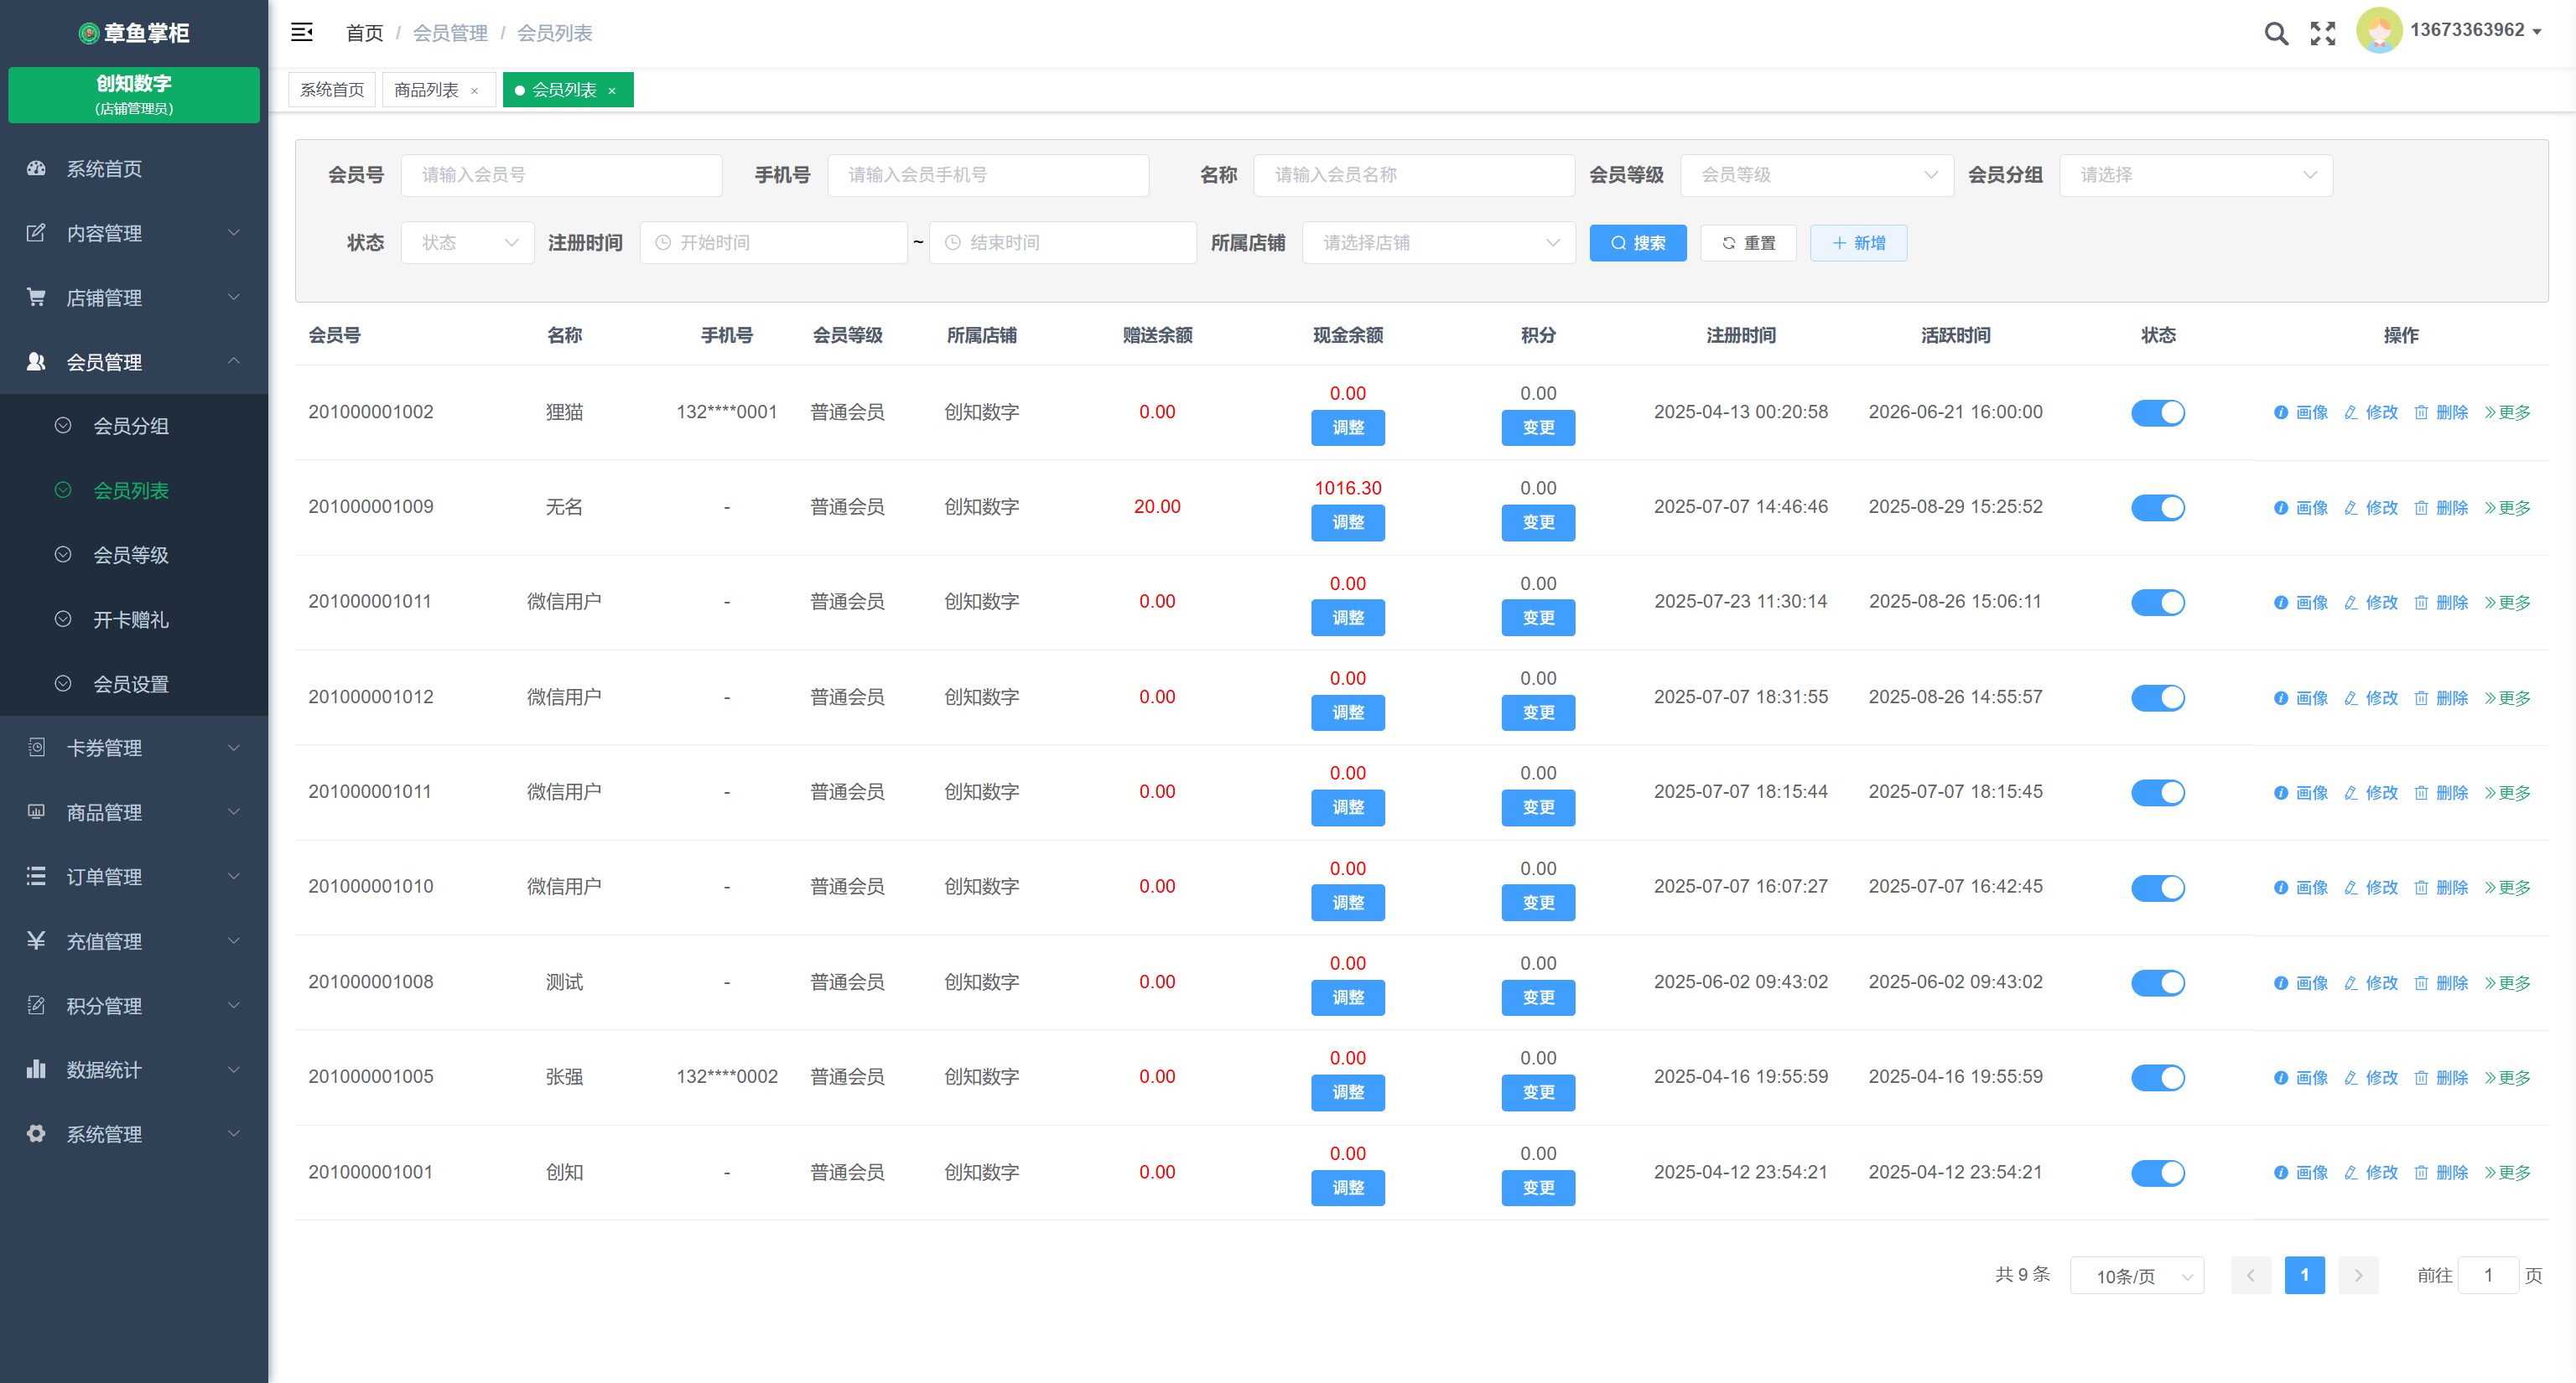Close the 商品列表 tab
This screenshot has height=1383, width=2576.
click(475, 91)
